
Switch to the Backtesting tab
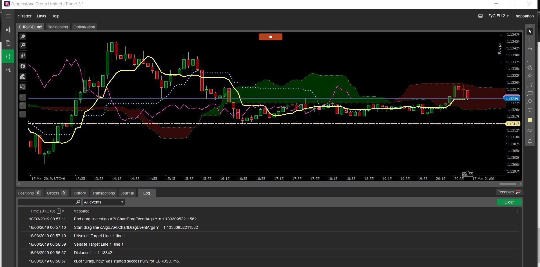click(58, 27)
